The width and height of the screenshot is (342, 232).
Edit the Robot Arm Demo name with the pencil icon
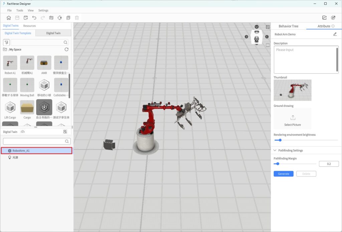335,34
